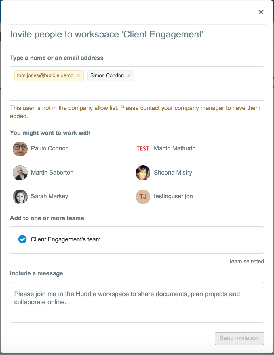
Task: Click the Client Engagement's team label
Action: pos(66,239)
